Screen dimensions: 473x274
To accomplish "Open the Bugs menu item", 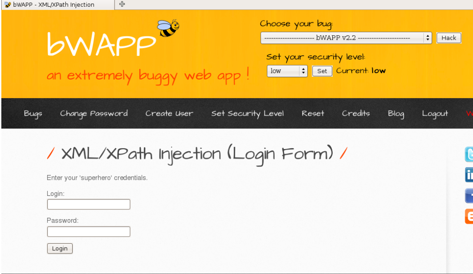I will tap(33, 114).
